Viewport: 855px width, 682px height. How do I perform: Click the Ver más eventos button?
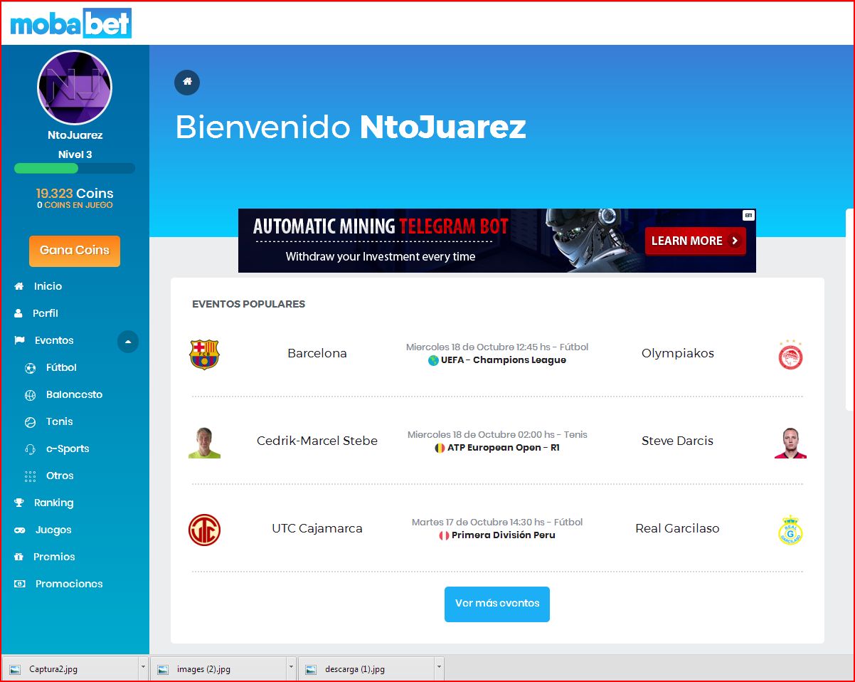click(497, 604)
